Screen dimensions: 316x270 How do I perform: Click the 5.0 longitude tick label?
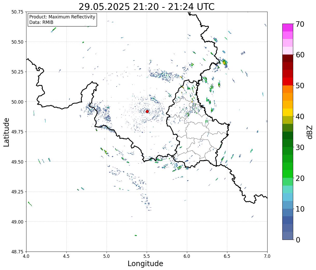107,256
